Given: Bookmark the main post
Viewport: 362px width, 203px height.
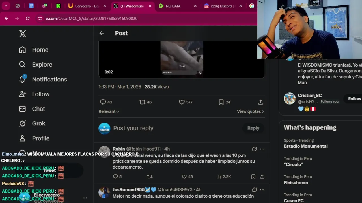Looking at the screenshot, I should [221, 102].
